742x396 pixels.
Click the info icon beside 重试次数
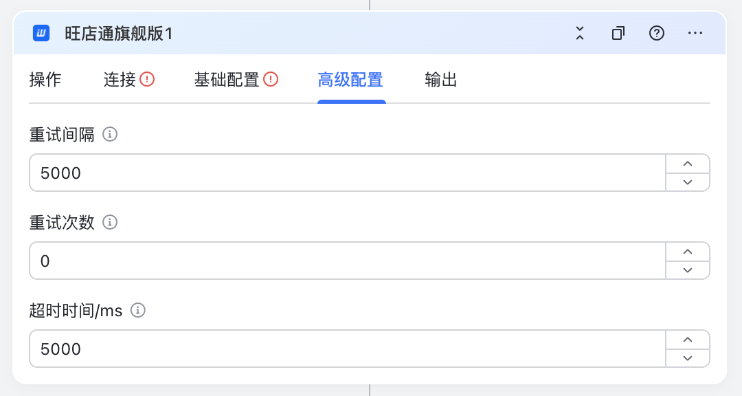pyautogui.click(x=110, y=222)
